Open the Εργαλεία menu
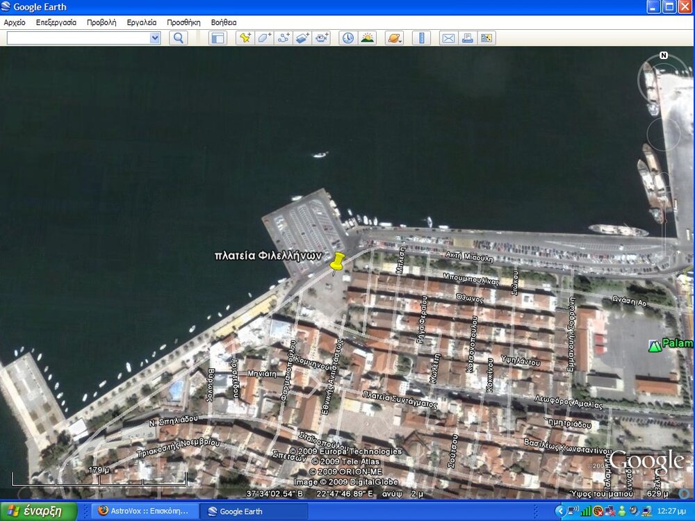Viewport: 695px width, 521px height. coord(142,22)
